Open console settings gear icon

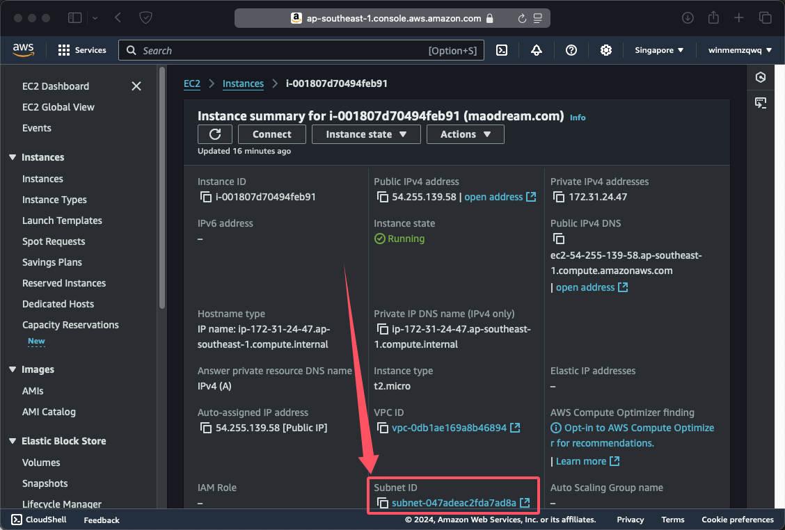coord(605,50)
